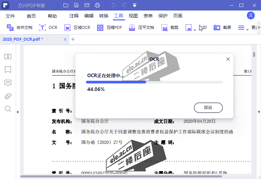Expand the right side panel arrow
The height and width of the screenshot is (179, 261).
[x=259, y=112]
